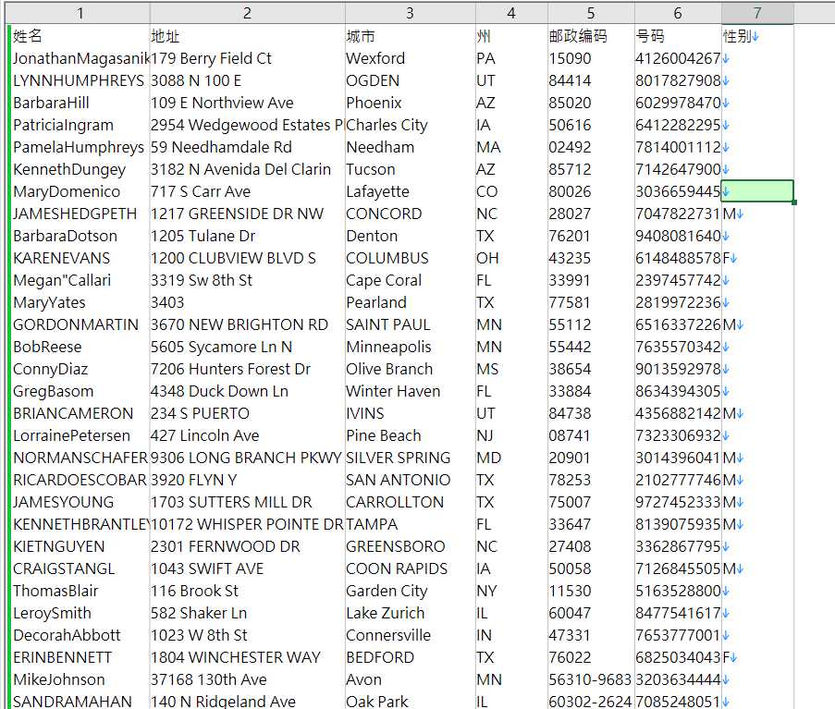This screenshot has width=835, height=709.
Task: Select the PamelaHumphreys cell
Action: pyautogui.click(x=80, y=147)
